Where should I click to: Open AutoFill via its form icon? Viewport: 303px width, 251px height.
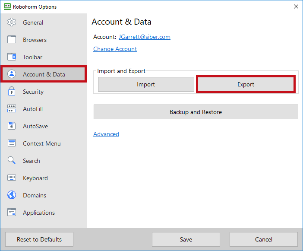[x=12, y=109]
